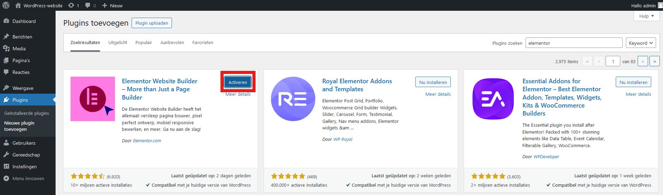The height and width of the screenshot is (195, 663).
Task: Click the current page number field
Action: pyautogui.click(x=613, y=61)
